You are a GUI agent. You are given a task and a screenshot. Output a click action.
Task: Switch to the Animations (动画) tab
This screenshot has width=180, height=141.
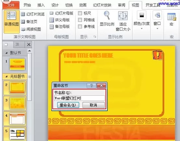click(83, 5)
